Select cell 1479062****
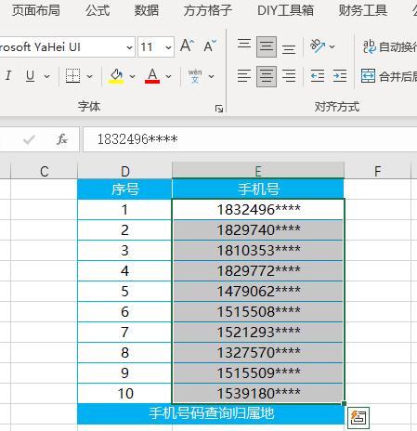417x431 pixels. [258, 292]
